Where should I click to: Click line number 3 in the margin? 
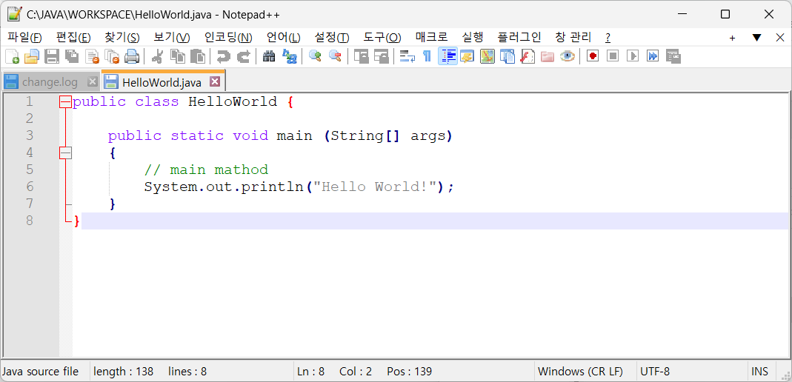[x=30, y=135]
